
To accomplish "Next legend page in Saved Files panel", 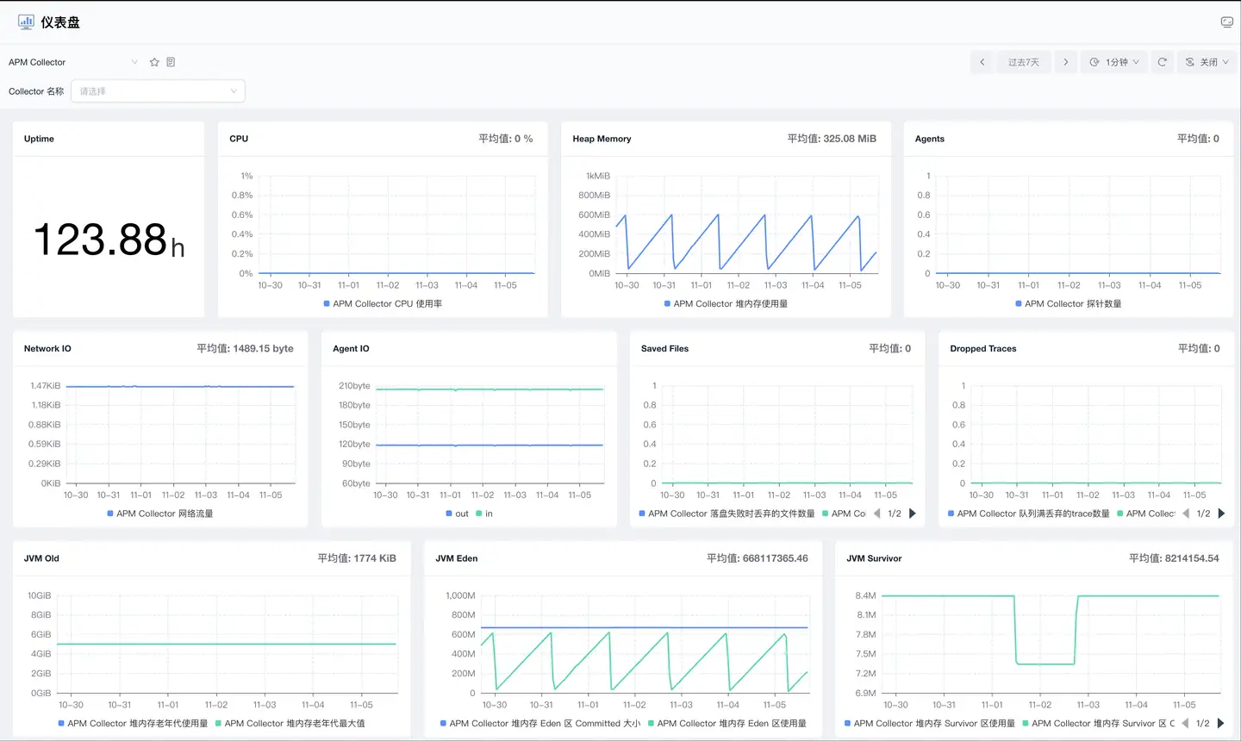I will pyautogui.click(x=913, y=514).
